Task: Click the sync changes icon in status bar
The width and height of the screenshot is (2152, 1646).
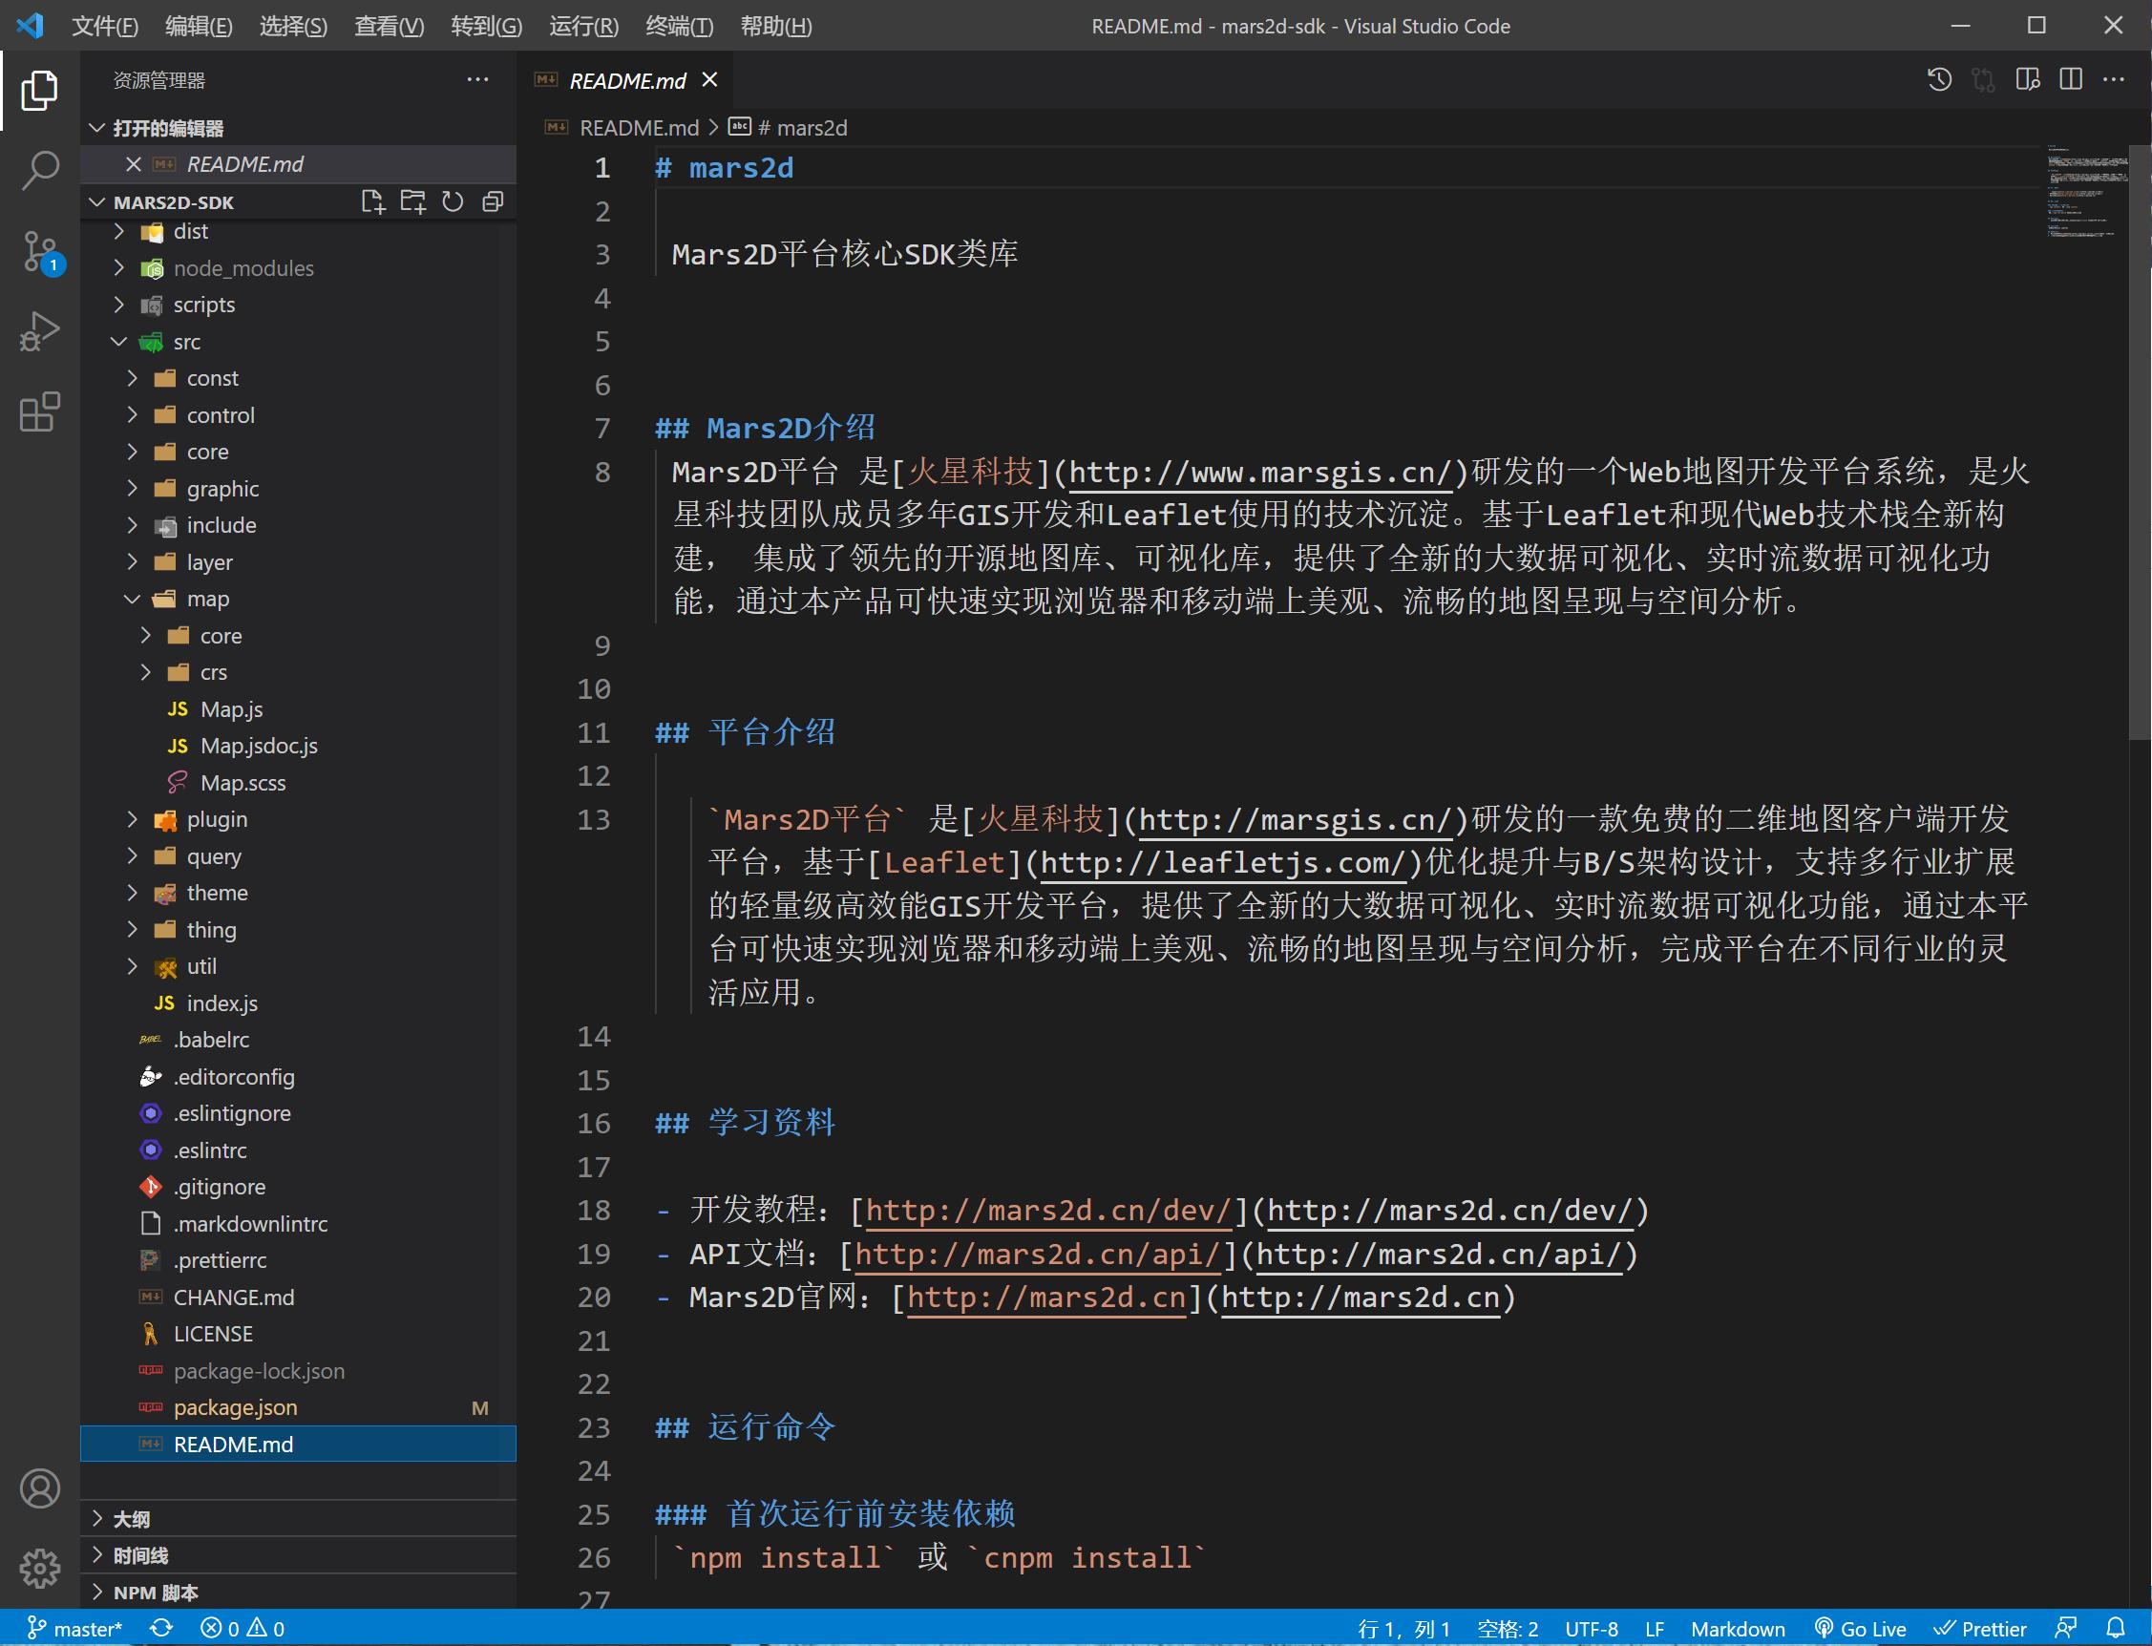Action: (161, 1628)
